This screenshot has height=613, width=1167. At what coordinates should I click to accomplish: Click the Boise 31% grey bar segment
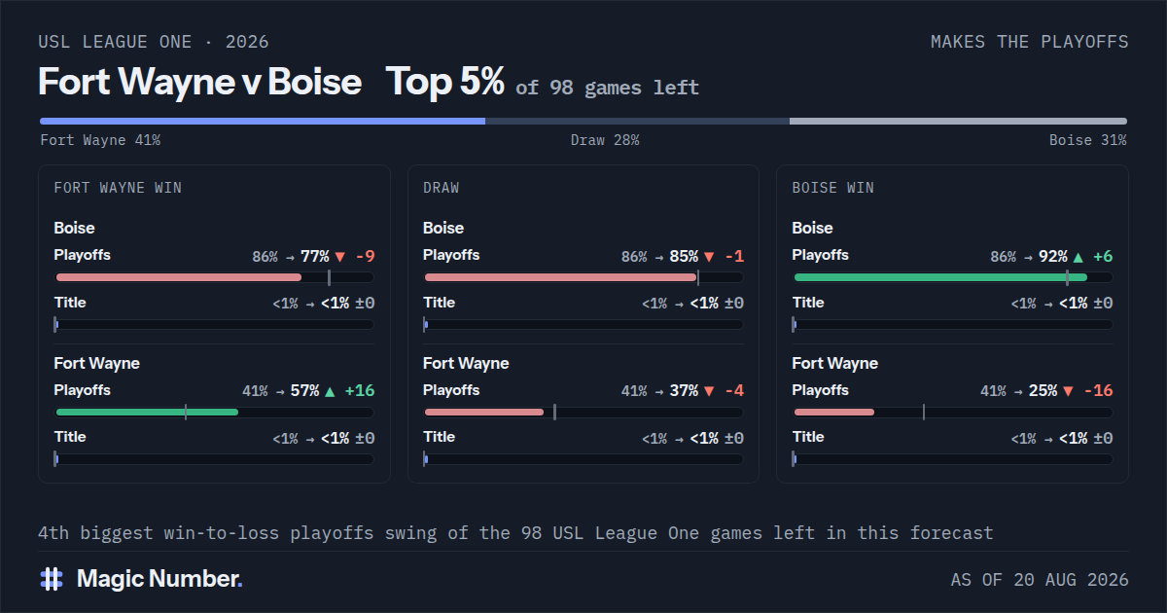pos(958,122)
